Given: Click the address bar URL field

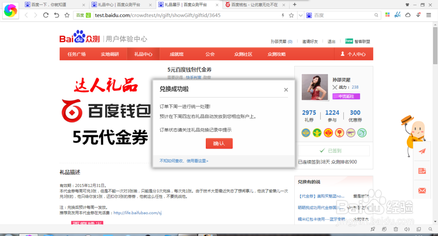Looking at the screenshot, I should 185,15.
